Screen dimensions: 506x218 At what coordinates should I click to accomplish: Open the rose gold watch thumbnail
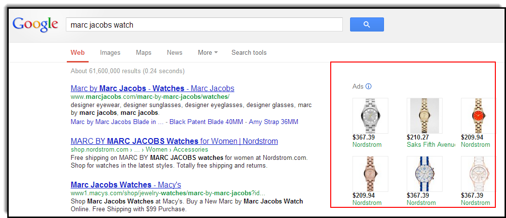[370, 174]
